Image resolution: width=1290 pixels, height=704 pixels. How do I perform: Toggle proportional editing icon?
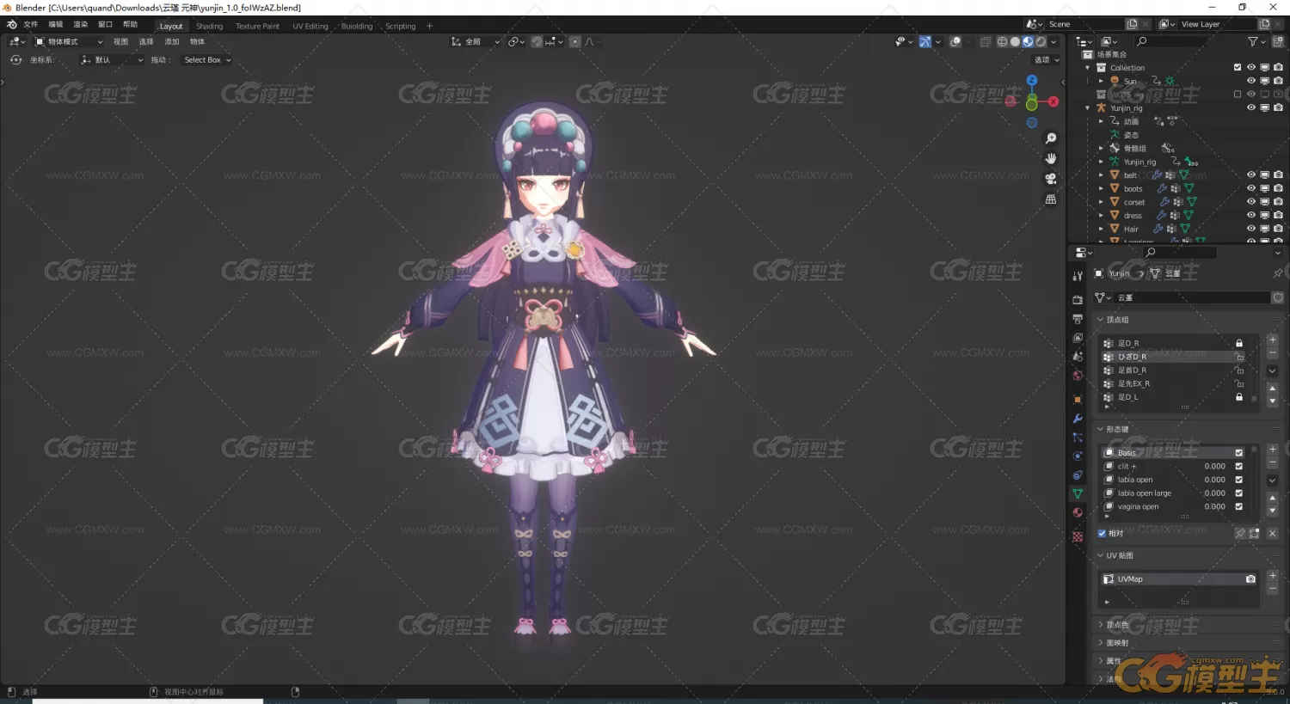click(574, 41)
